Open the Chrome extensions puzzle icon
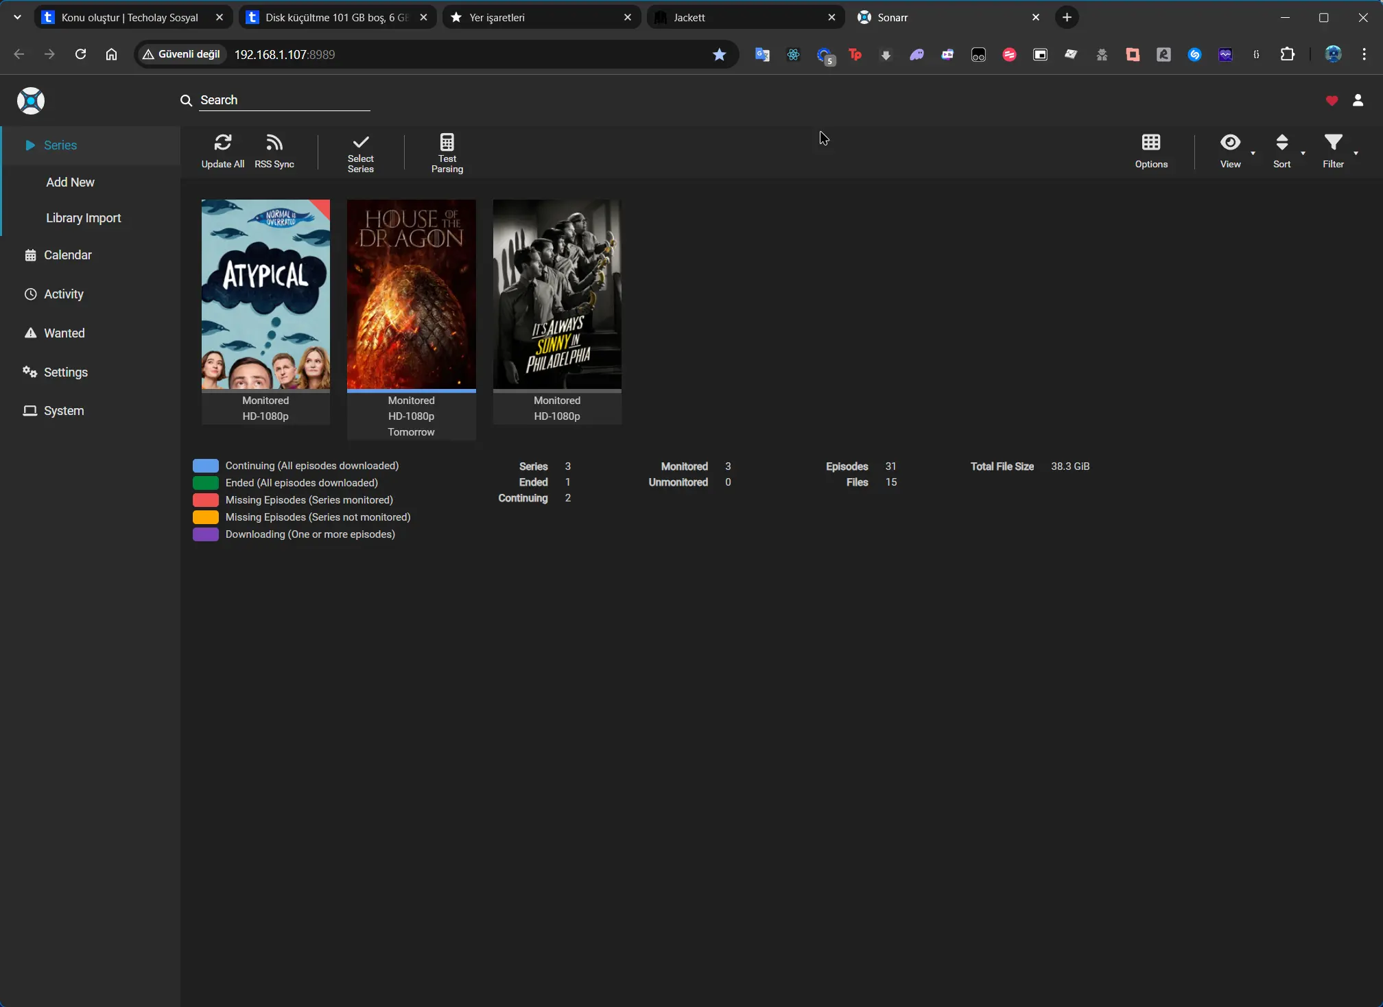The image size is (1383, 1007). (1288, 54)
